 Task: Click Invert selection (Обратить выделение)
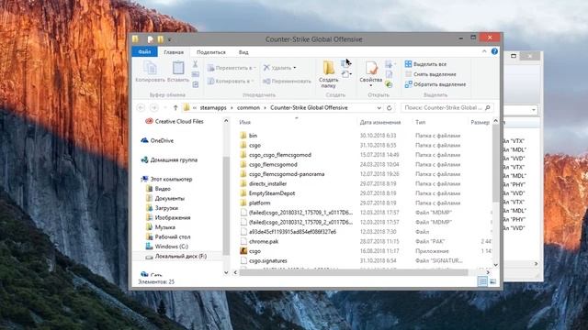[x=435, y=84]
